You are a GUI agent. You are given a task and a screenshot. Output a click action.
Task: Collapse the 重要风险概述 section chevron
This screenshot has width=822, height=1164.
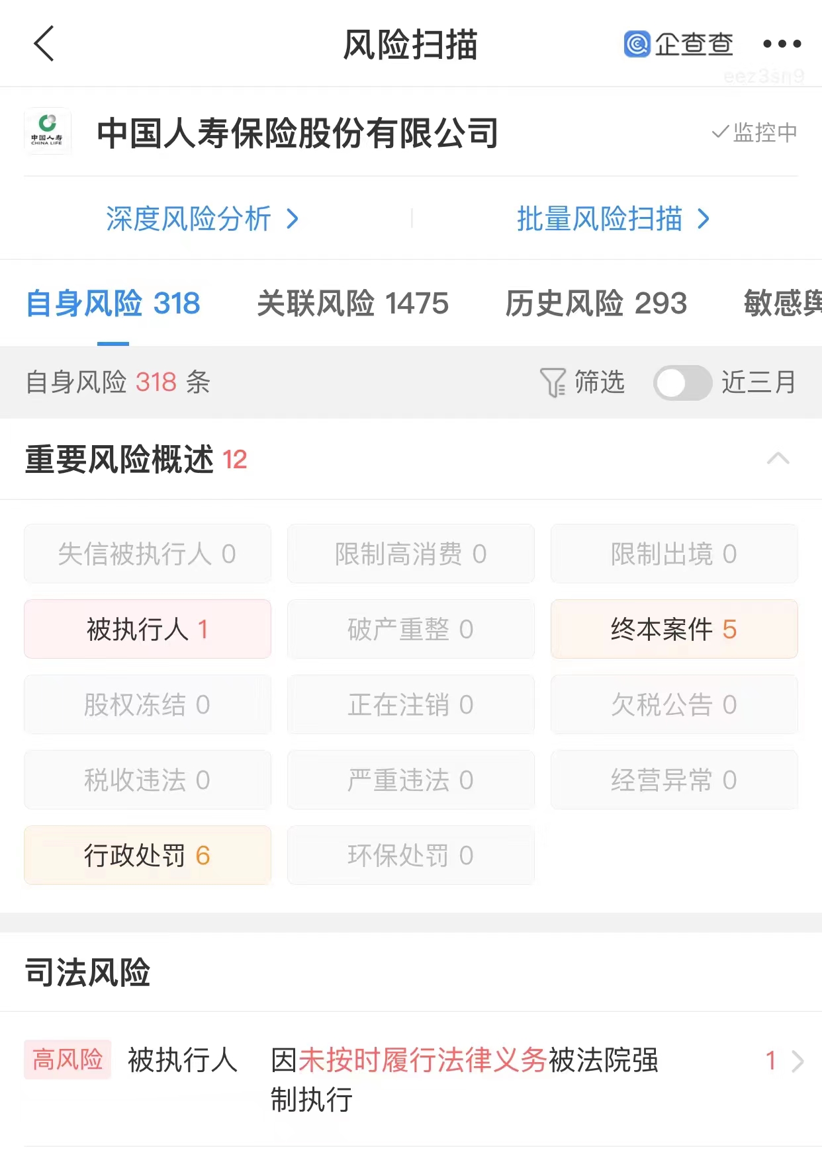[x=778, y=458]
